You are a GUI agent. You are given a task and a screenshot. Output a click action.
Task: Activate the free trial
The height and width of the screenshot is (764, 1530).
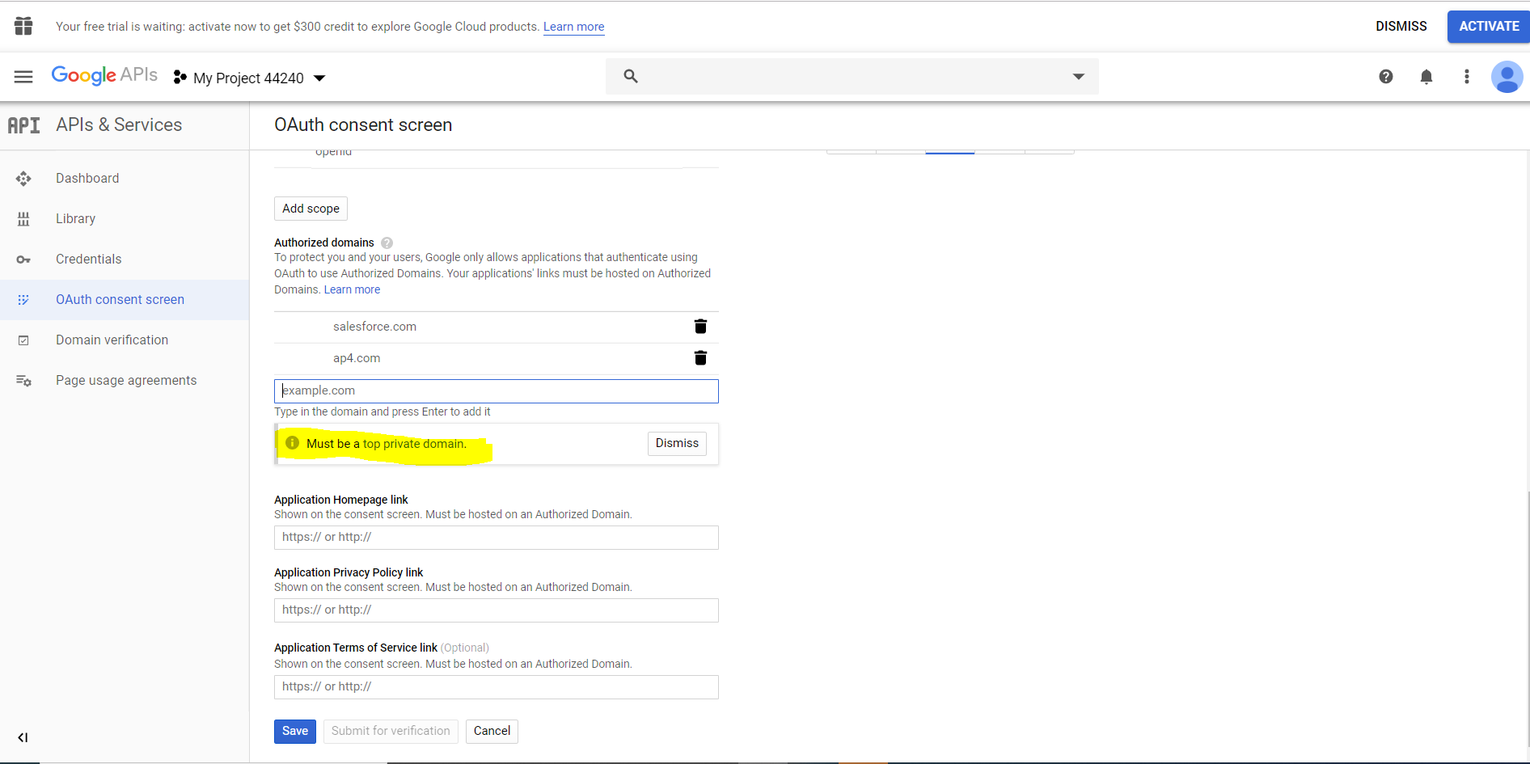1489,27
